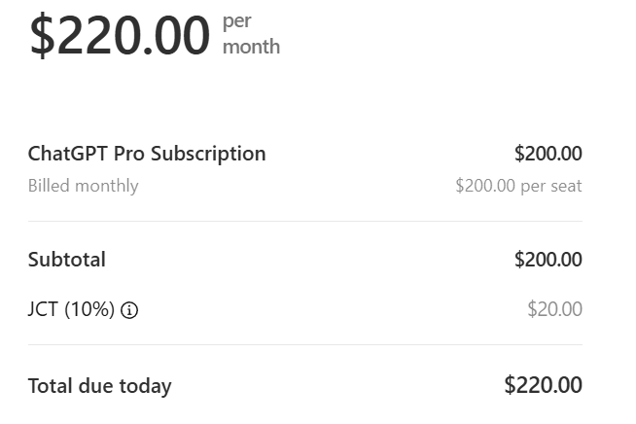Click the large $220.00 price heading
Screen dimensions: 636x424
pyautogui.click(x=120, y=35)
